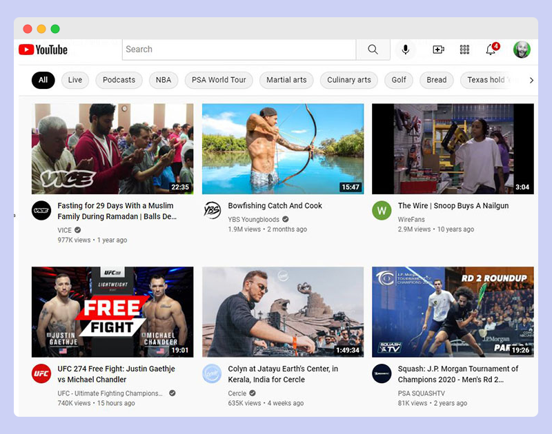The image size is (552, 434).
Task: Click 'UFC - Ultimate Fighting Champions...' channel name
Action: coord(110,393)
